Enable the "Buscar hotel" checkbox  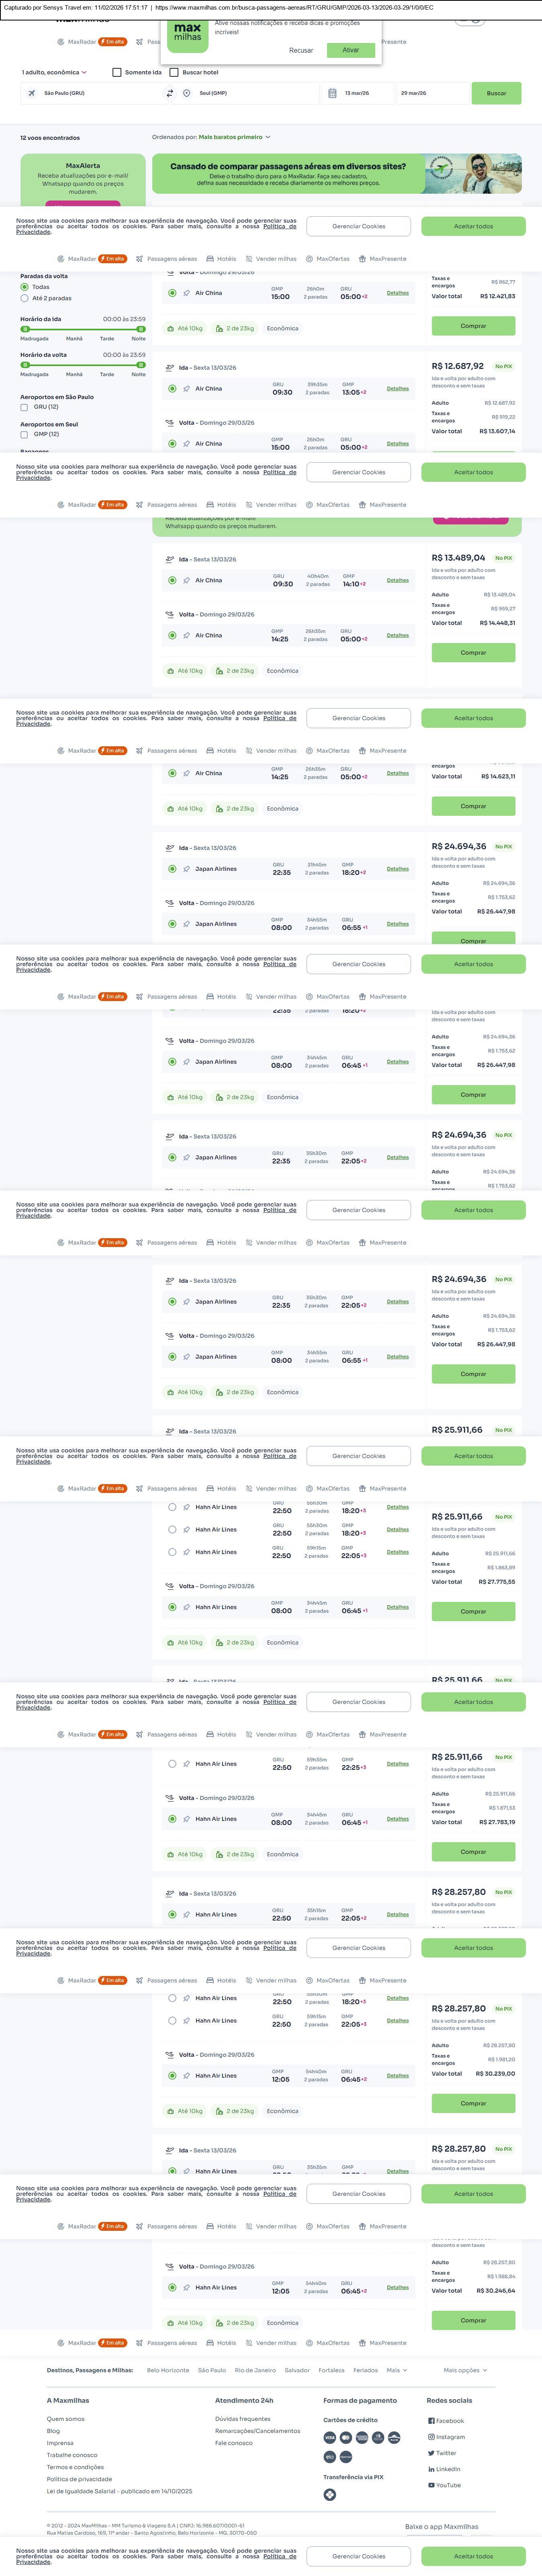coord(174,72)
